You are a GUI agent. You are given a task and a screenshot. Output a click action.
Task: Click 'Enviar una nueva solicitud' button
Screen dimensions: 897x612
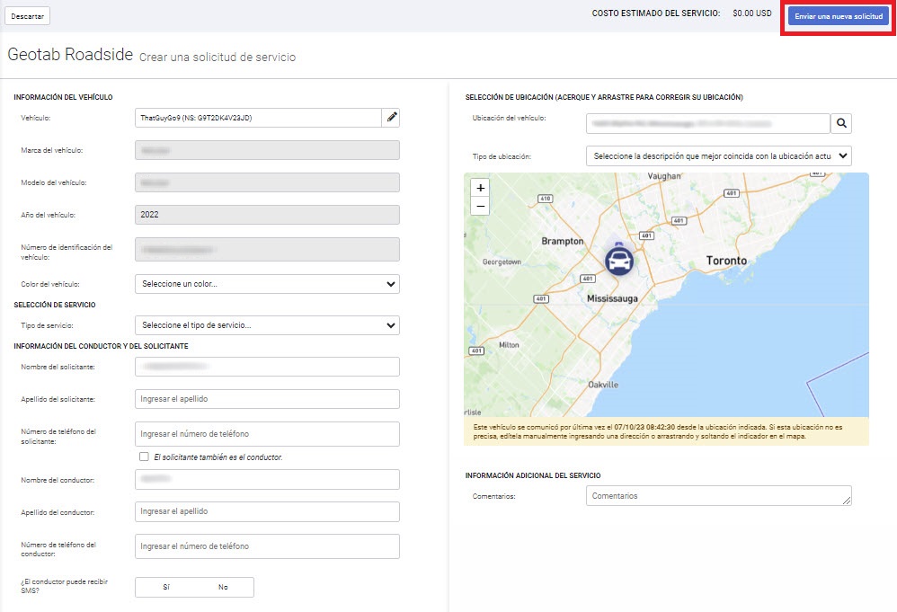point(838,16)
